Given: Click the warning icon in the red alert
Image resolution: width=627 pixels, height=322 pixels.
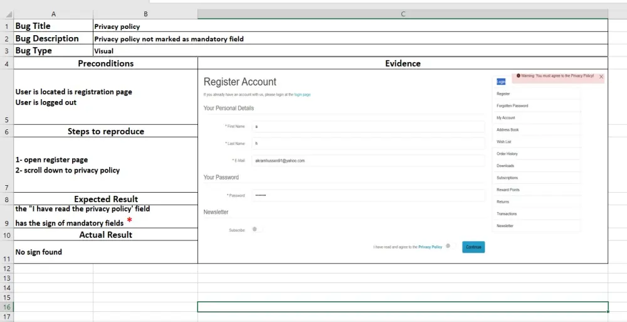Looking at the screenshot, I should click(x=519, y=75).
